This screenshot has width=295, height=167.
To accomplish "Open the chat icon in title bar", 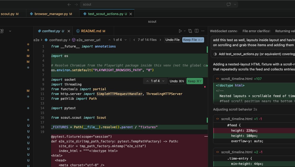I will [229, 4].
